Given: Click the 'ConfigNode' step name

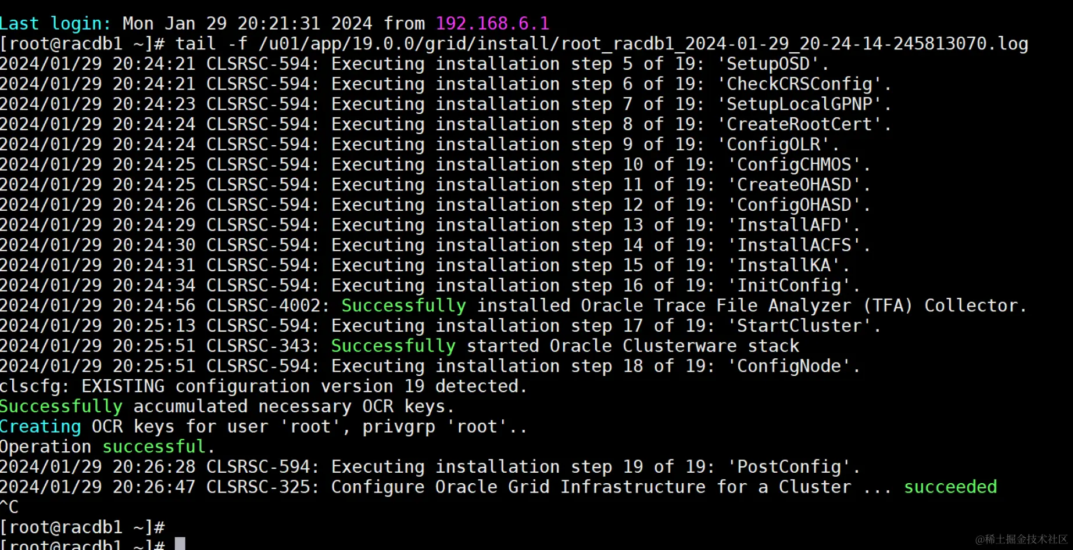Looking at the screenshot, I should pyautogui.click(x=789, y=366).
